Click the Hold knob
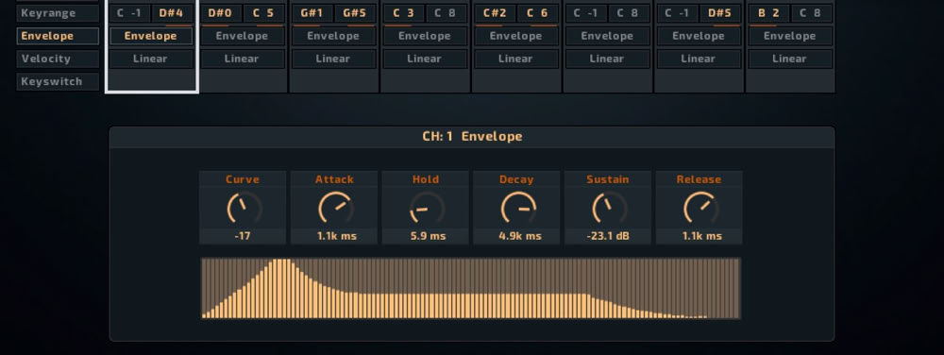Viewport: 944px width, 355px height. point(427,208)
